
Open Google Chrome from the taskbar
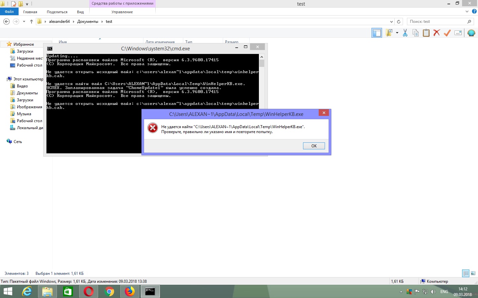[109, 291]
